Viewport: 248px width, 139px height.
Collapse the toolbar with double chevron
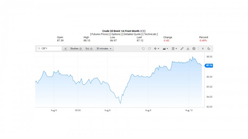pos(203,48)
